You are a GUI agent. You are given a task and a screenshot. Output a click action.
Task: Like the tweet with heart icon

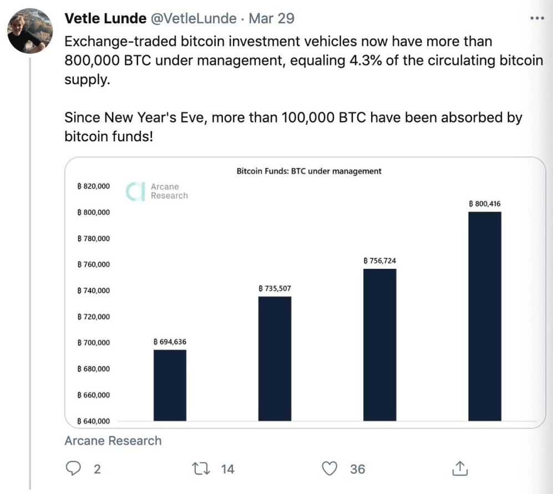[x=330, y=468]
